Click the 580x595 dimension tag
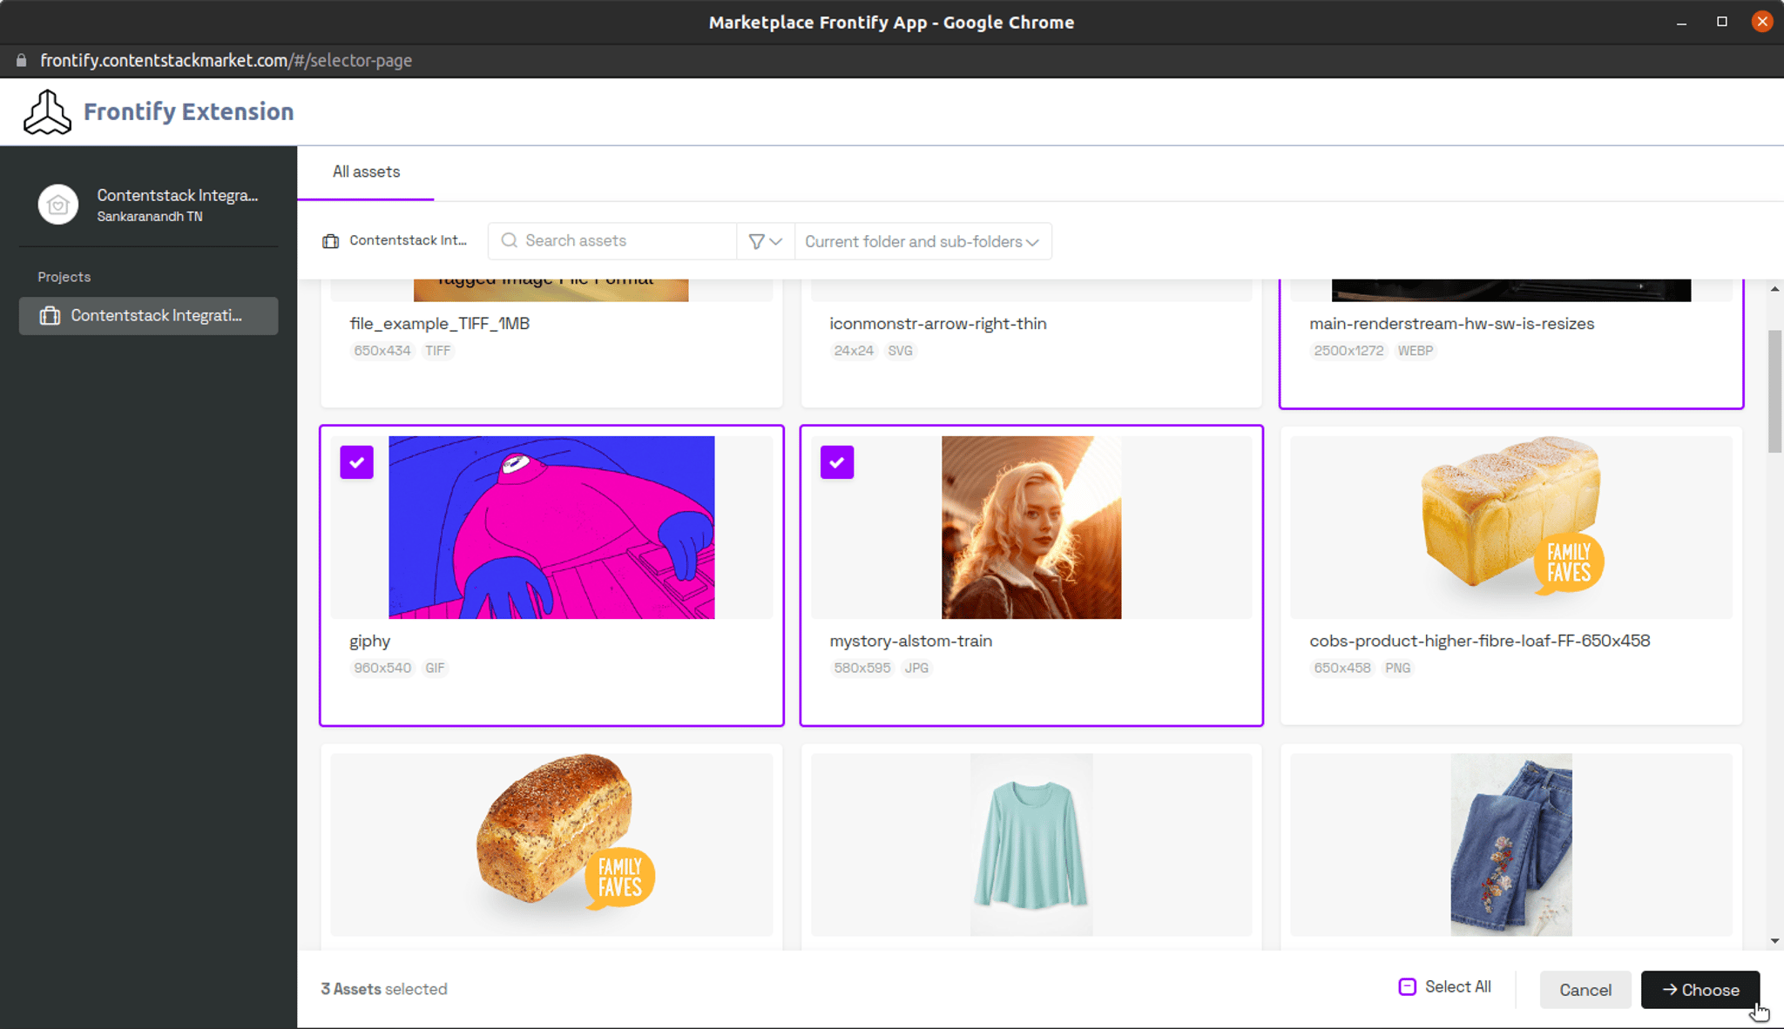 862,669
